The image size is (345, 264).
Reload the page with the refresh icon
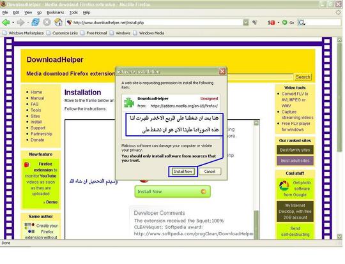(x=35, y=22)
